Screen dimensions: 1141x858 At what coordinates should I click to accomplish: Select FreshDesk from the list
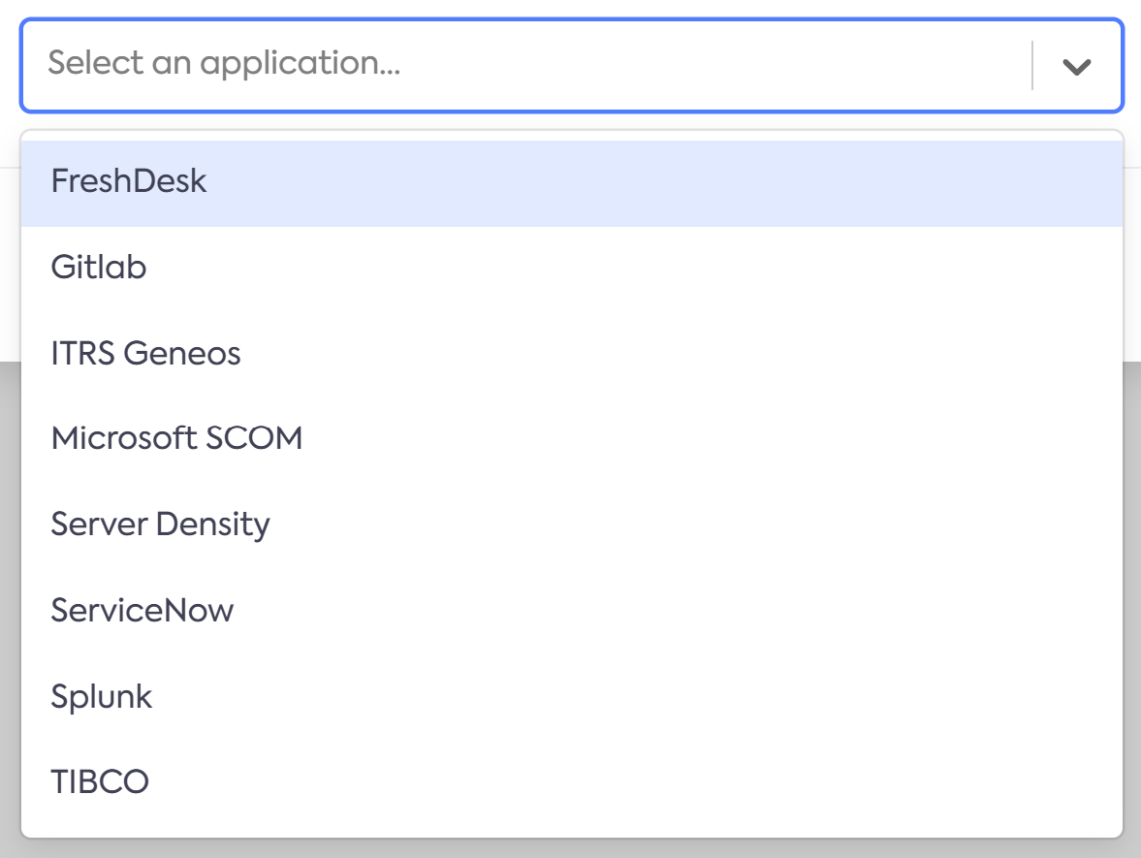tap(572, 183)
